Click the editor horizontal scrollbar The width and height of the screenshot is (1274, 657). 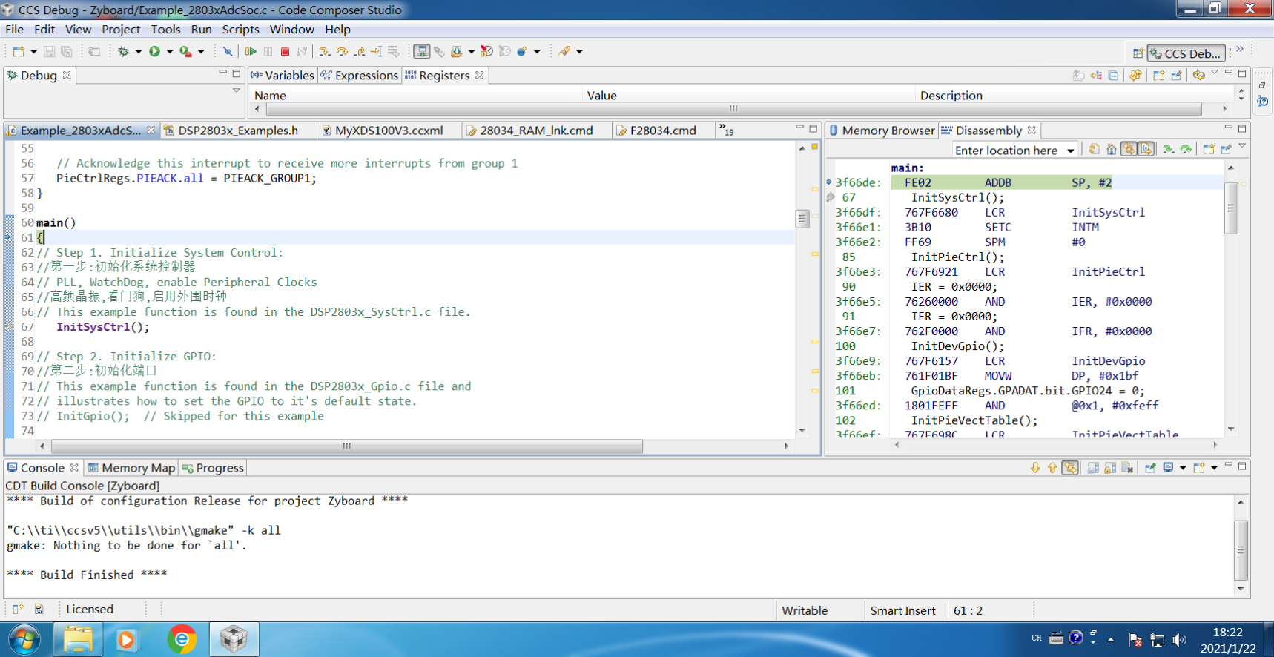point(346,446)
